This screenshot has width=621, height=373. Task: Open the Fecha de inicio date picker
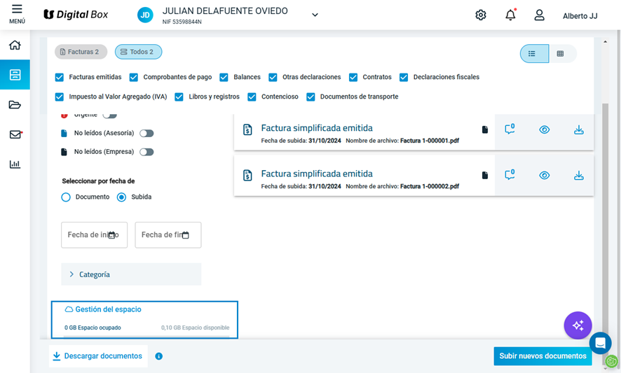tap(94, 235)
